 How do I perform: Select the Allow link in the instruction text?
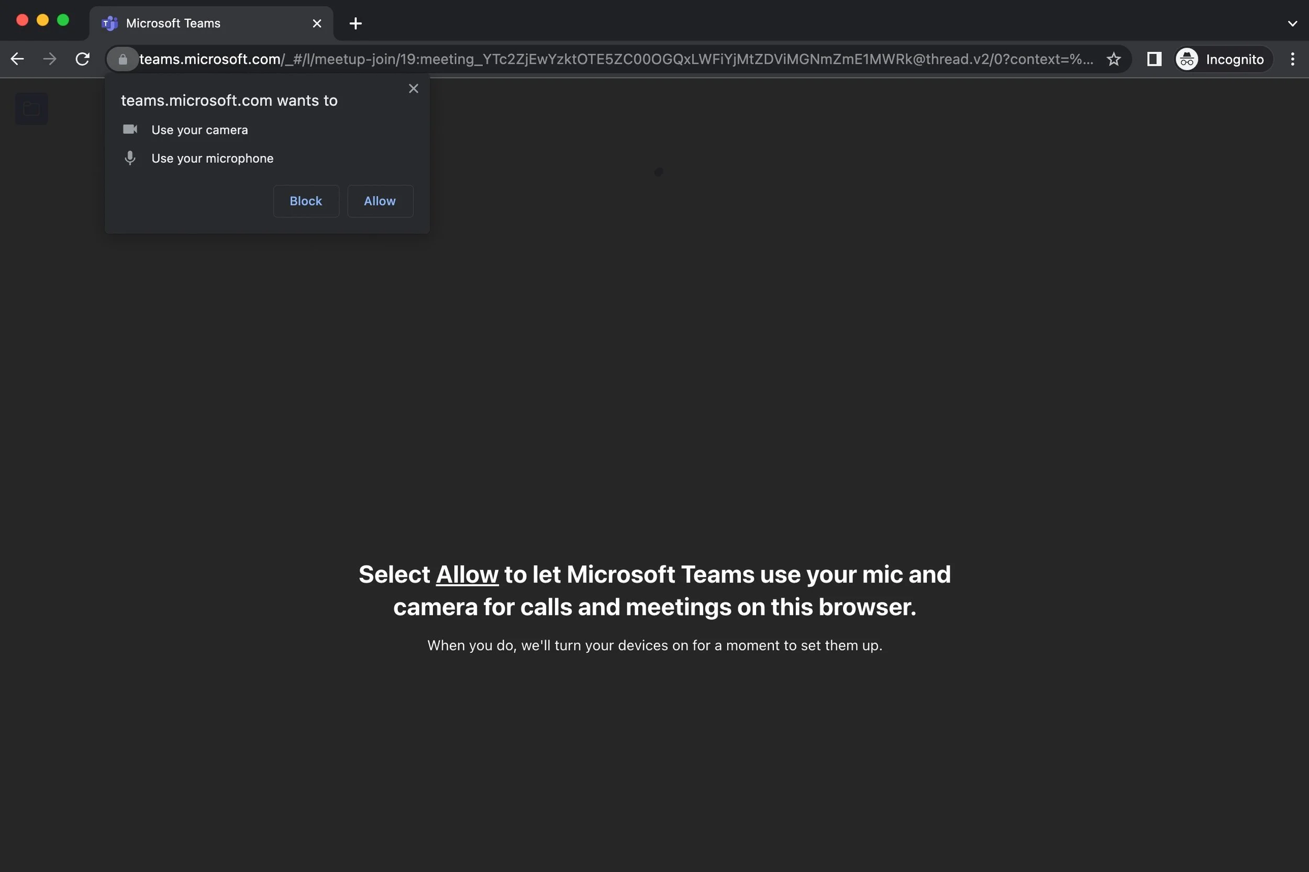(x=467, y=574)
